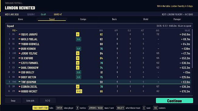
Task: Click the flag next to Hobbo Wicket
Action: tap(19, 91)
